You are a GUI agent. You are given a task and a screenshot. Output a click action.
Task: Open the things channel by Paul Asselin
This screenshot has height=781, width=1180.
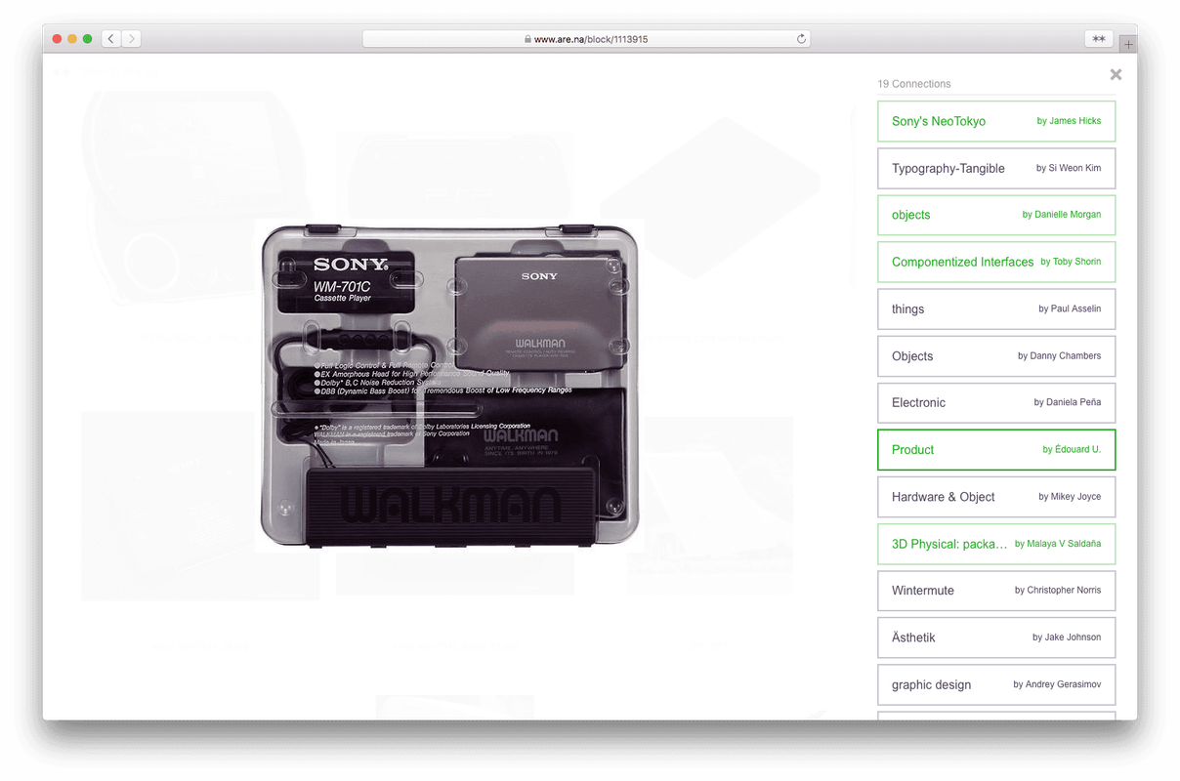pos(996,308)
